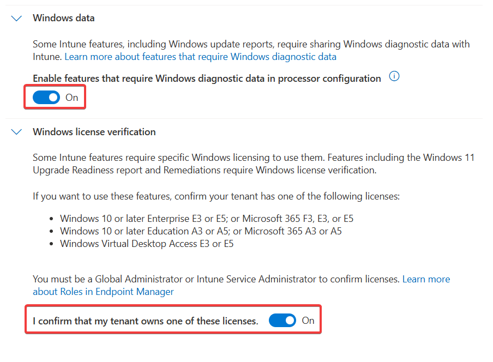Click the Windows data section header
Image resolution: width=493 pixels, height=362 pixels.
[63, 18]
